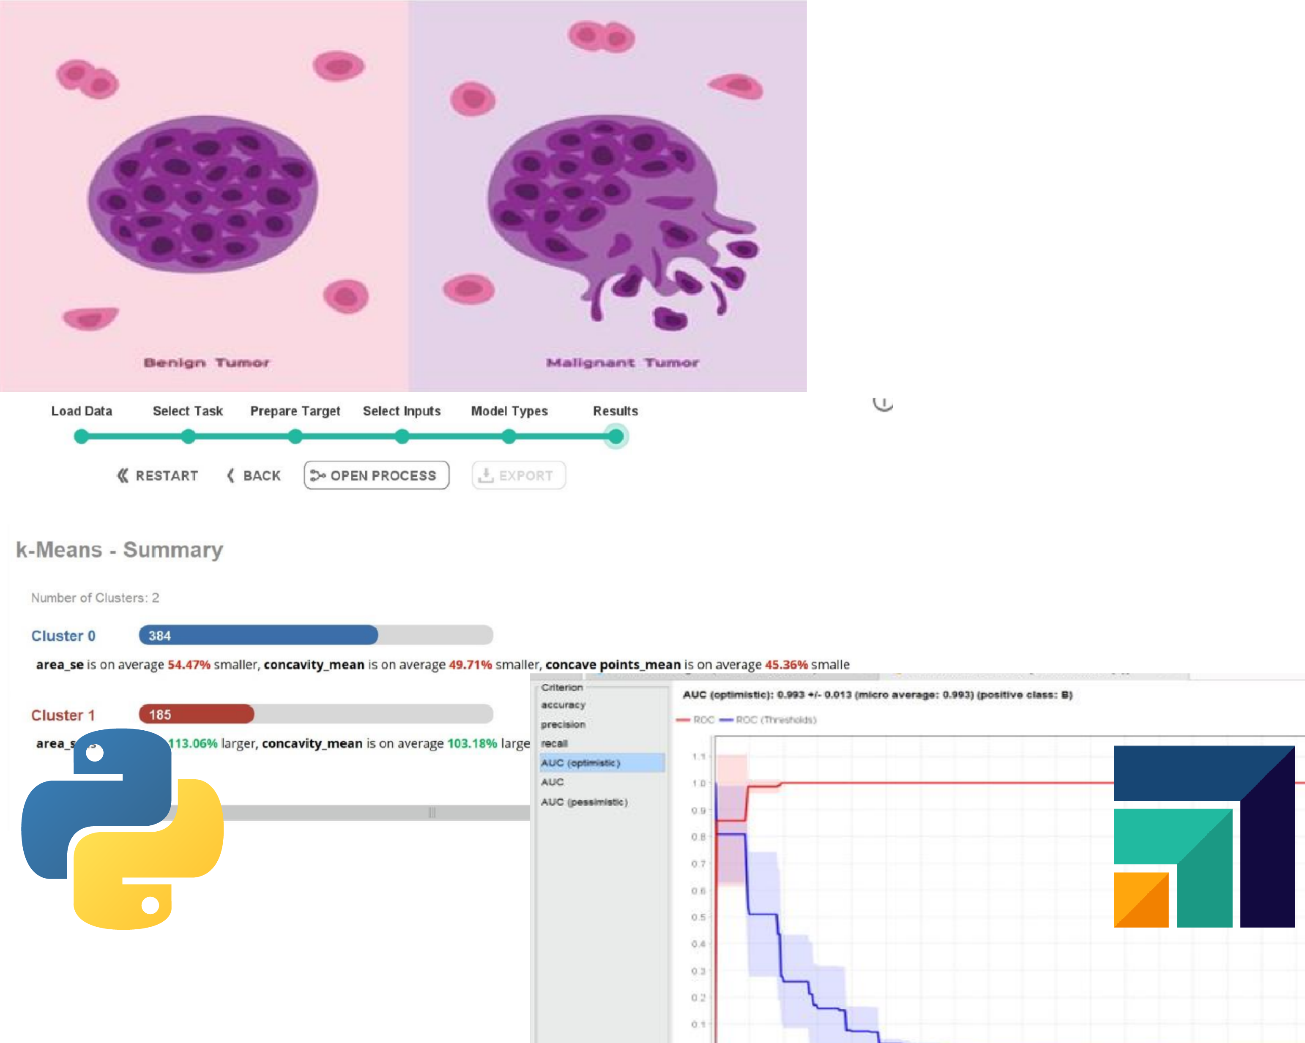
Task: Choose the accuracy criterion
Action: (x=563, y=705)
